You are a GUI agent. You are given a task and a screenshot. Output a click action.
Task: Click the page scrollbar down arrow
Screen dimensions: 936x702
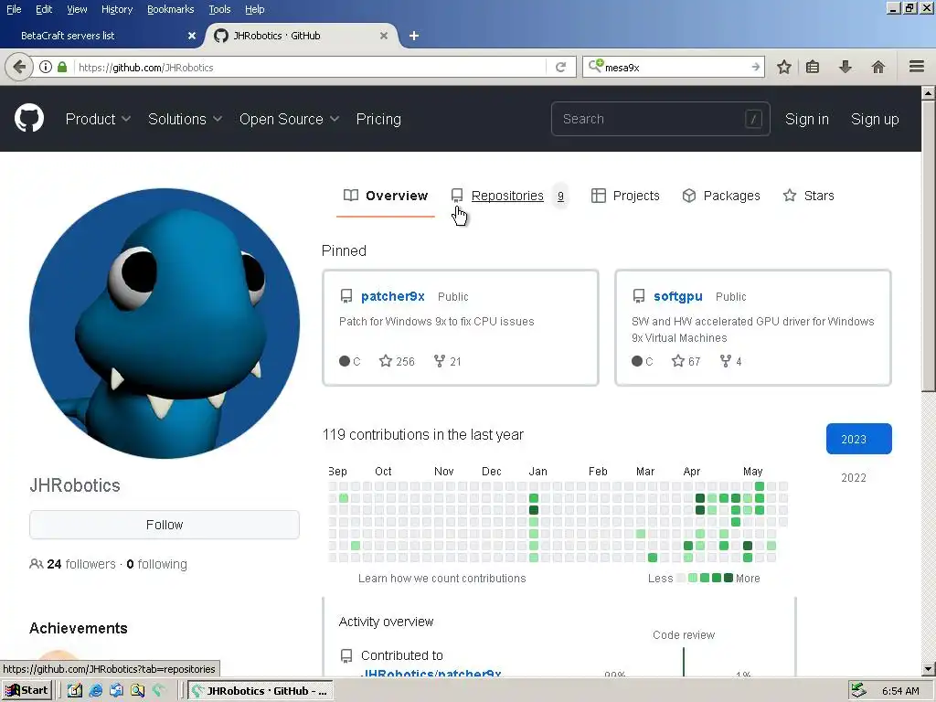(929, 669)
